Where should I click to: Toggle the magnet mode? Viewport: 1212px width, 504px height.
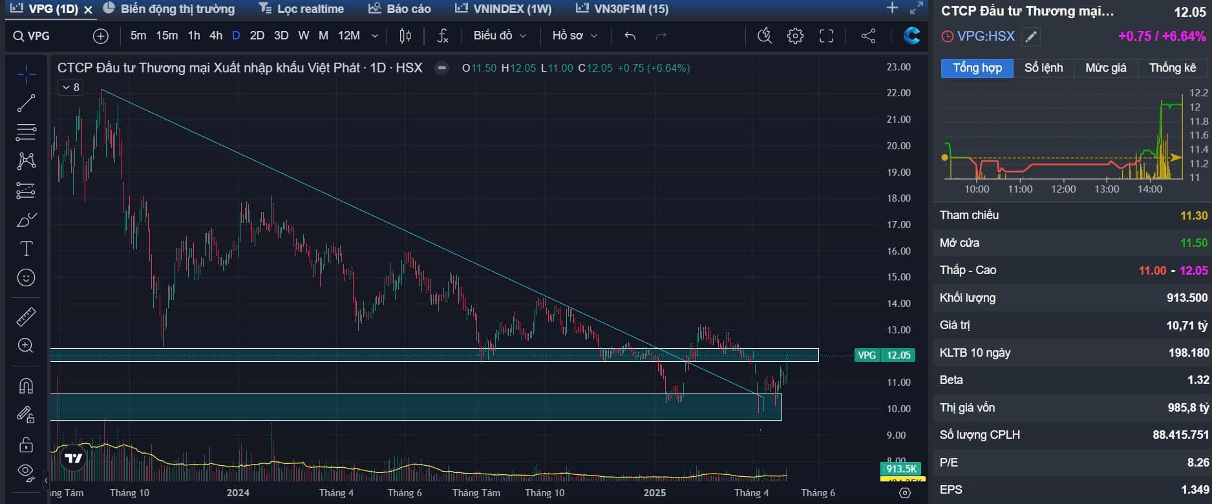click(26, 386)
